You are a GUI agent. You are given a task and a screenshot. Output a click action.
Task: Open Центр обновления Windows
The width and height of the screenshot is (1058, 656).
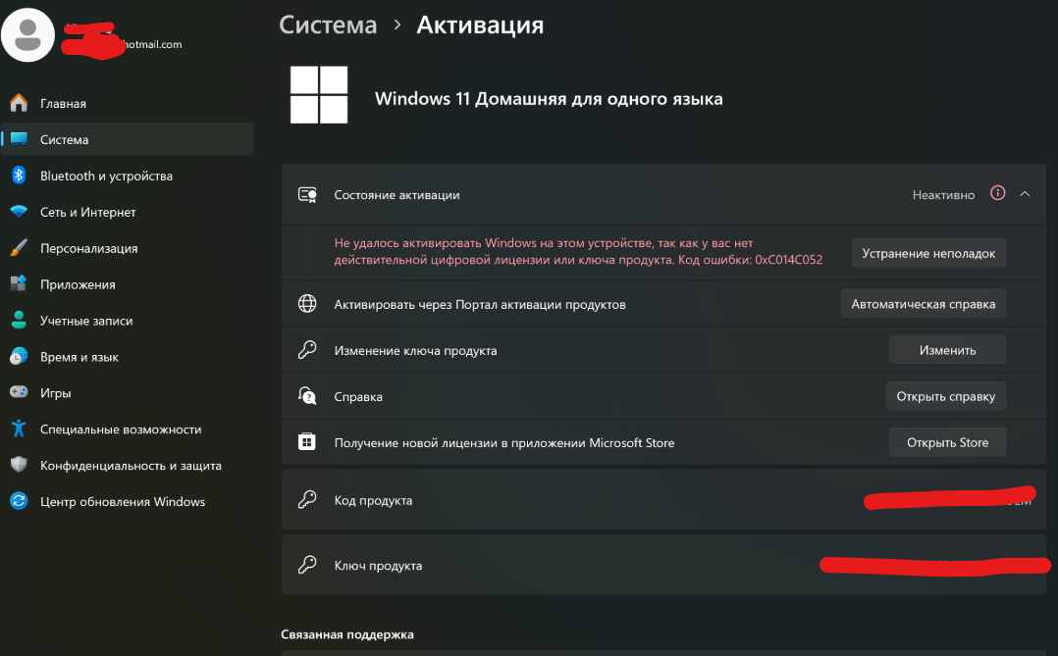pos(128,501)
